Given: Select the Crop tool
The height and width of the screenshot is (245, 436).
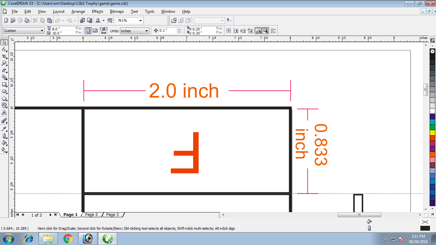Looking at the screenshot, I should pyautogui.click(x=4, y=56).
